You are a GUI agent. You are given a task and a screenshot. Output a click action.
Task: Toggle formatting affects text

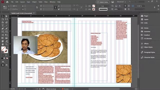click(x=6, y=55)
